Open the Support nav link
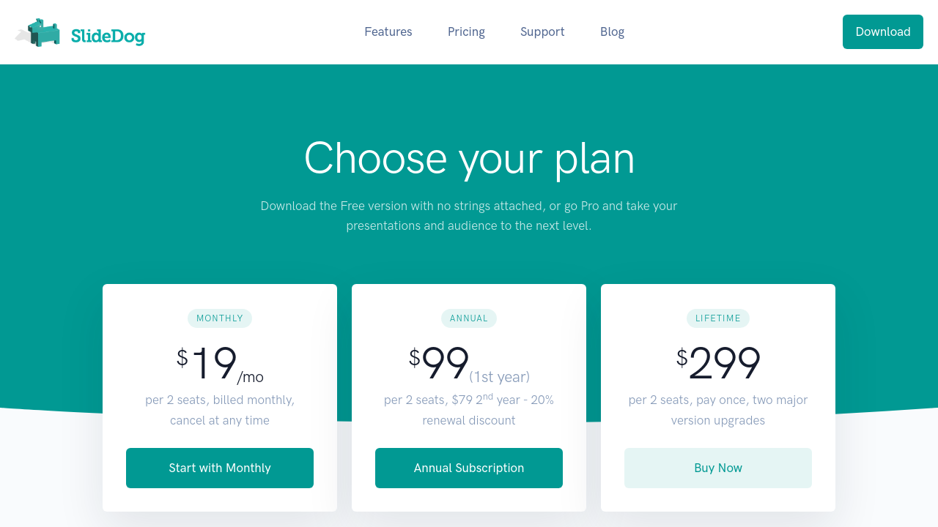Image resolution: width=938 pixels, height=527 pixels. 542,31
